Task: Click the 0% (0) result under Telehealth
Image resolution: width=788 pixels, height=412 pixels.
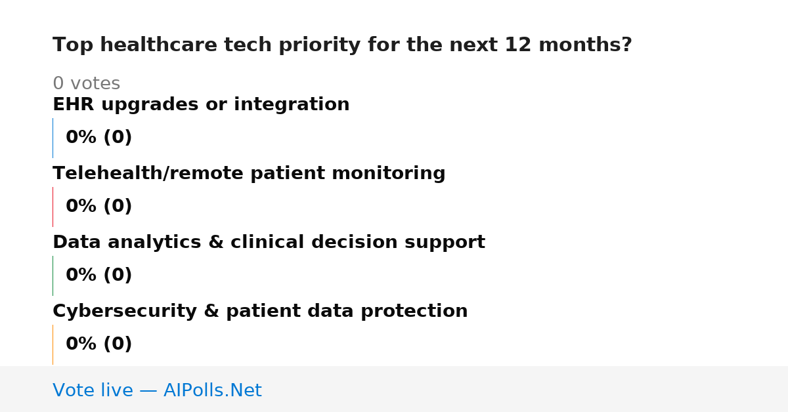Action: pyautogui.click(x=99, y=207)
